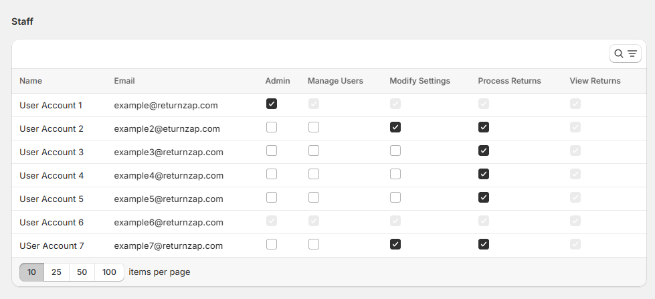
Task: Enable Admin for USer Account 7
Action: pos(271,244)
